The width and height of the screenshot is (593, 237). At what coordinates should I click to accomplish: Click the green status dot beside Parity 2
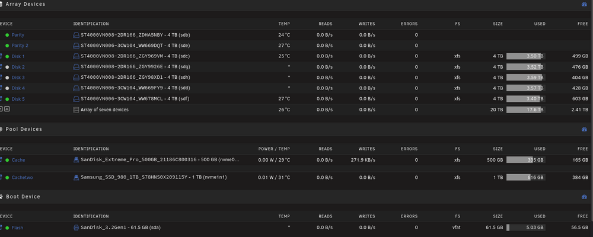[7, 46]
